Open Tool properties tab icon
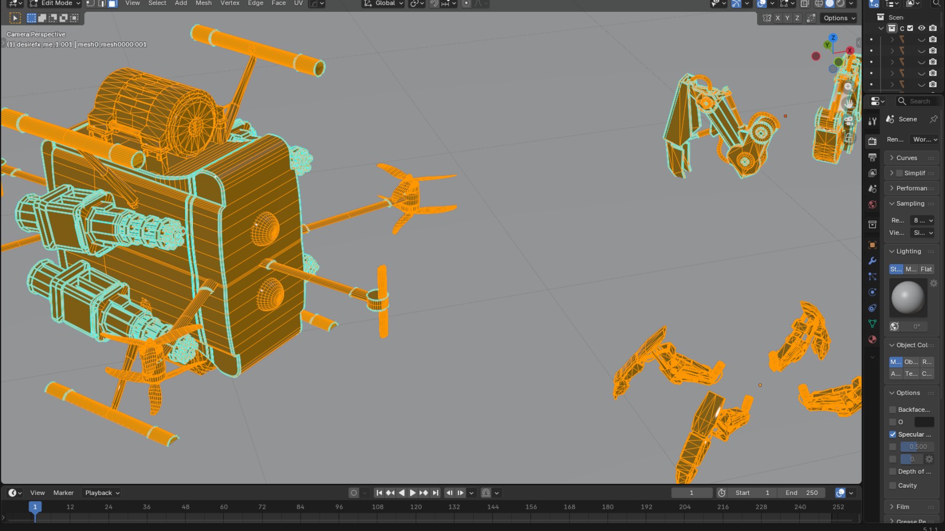 pos(872,121)
